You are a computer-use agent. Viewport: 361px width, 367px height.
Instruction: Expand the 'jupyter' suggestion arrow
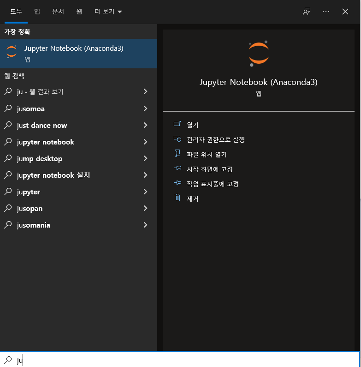tap(145, 192)
